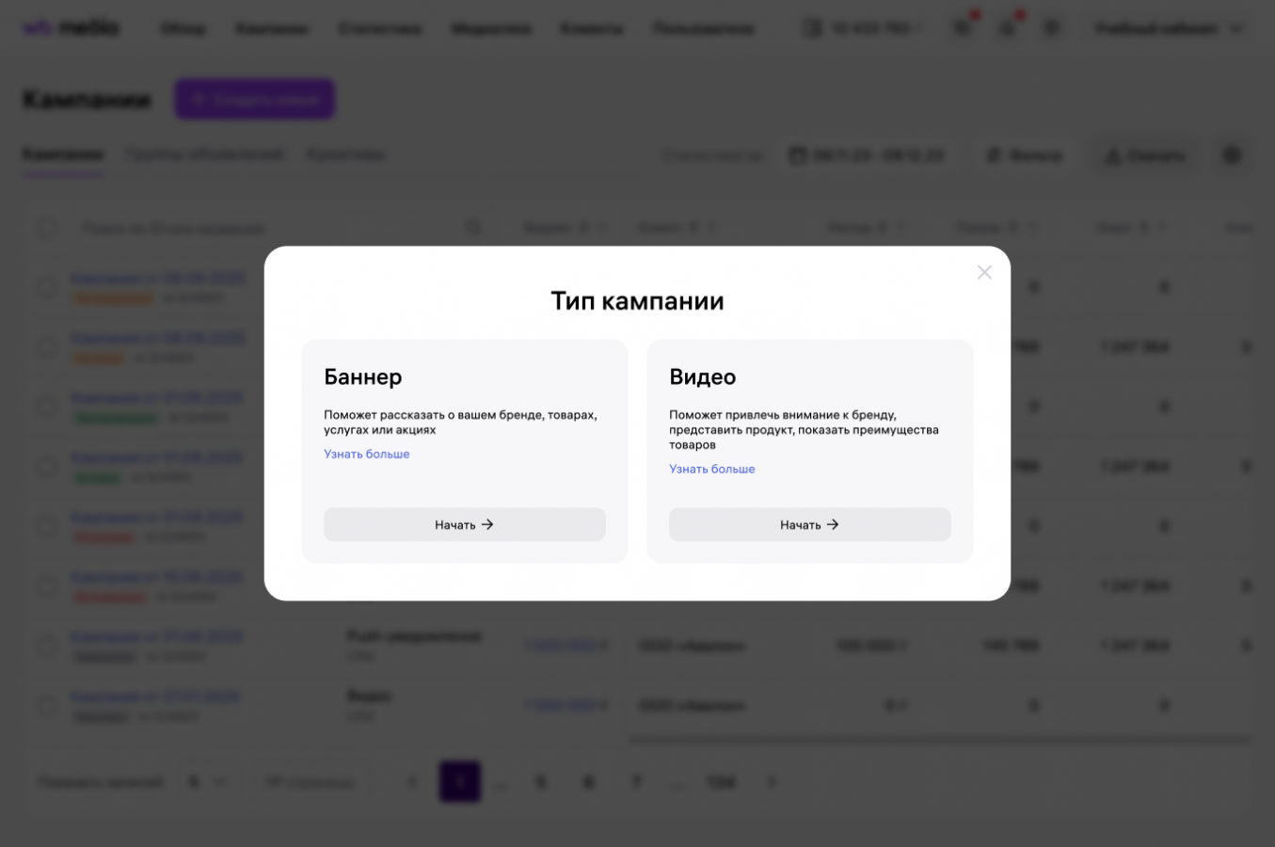This screenshot has height=847, width=1275.
Task: Click the wallet icon beside account balance
Action: tap(812, 28)
